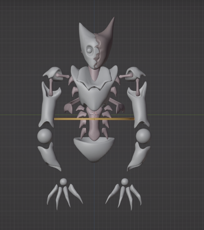This screenshot has height=230, width=204.
Task: Select the left forearm blade piece
Action: click(x=50, y=157)
